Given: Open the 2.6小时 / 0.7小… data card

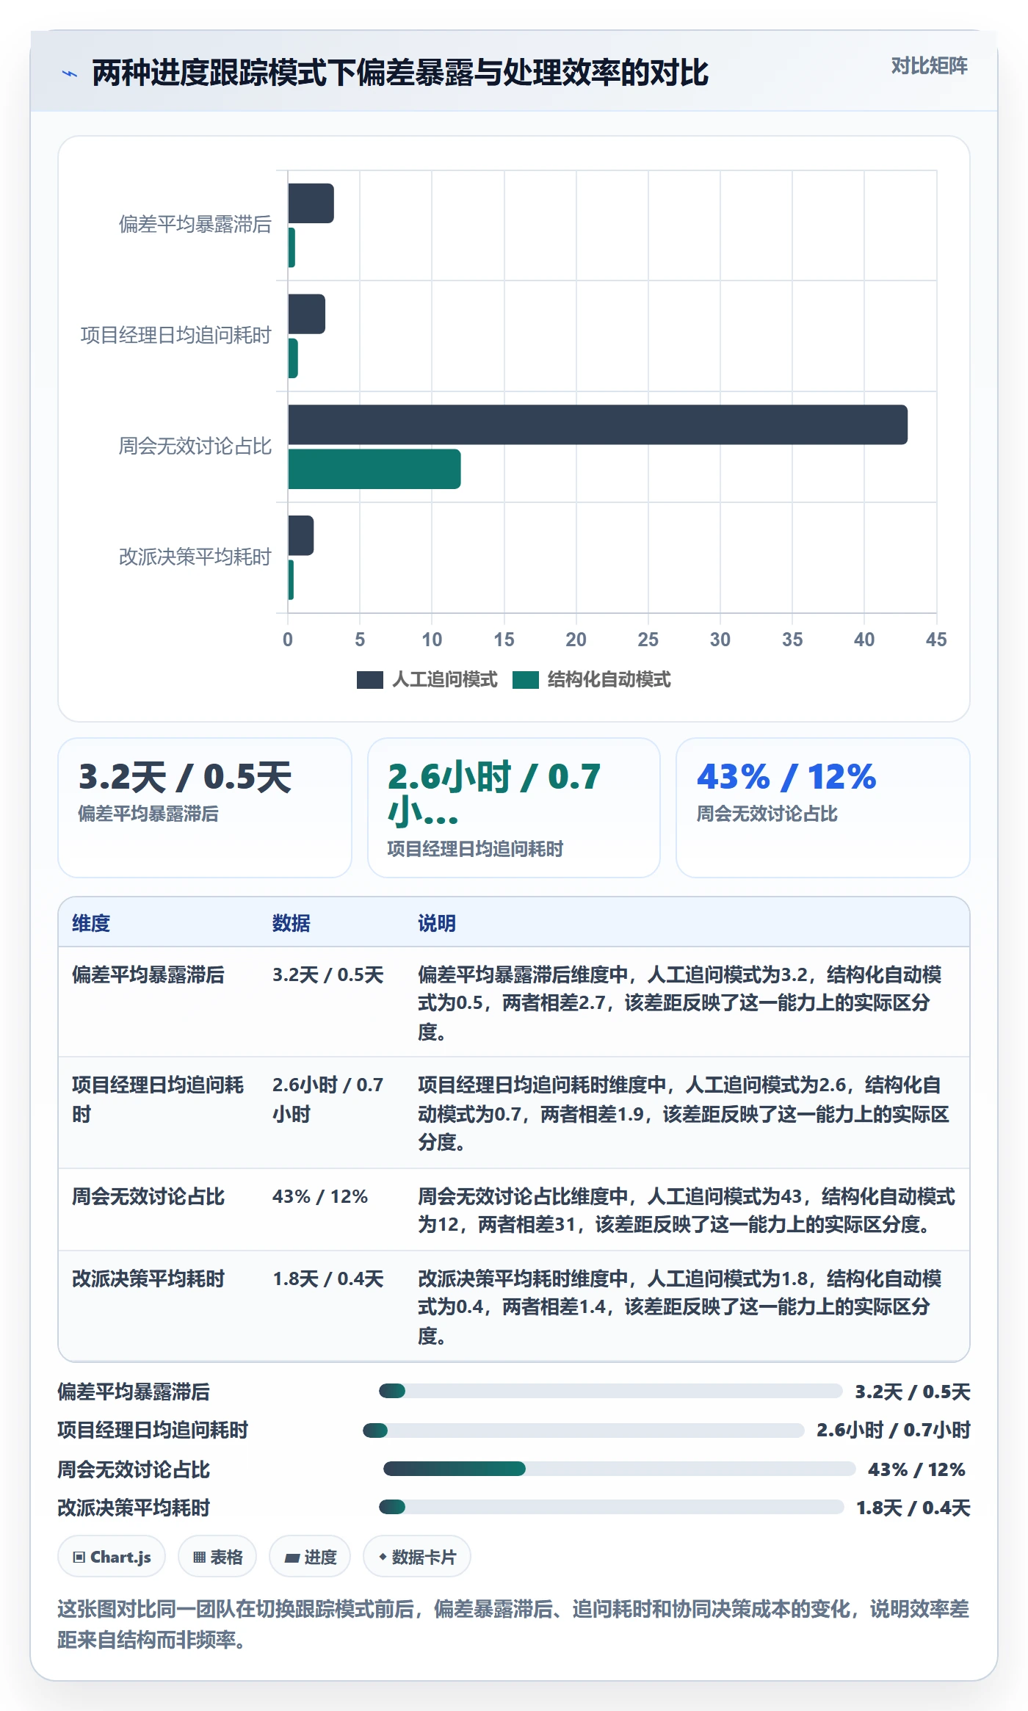Looking at the screenshot, I should click(x=514, y=807).
